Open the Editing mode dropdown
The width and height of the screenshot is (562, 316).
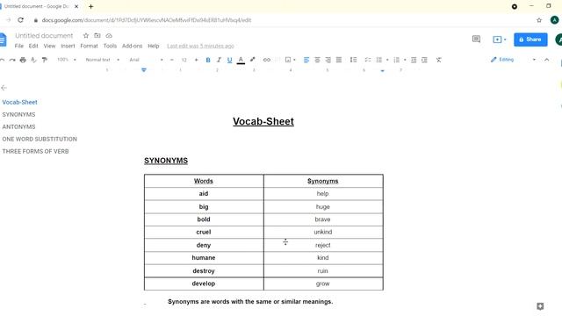513,60
